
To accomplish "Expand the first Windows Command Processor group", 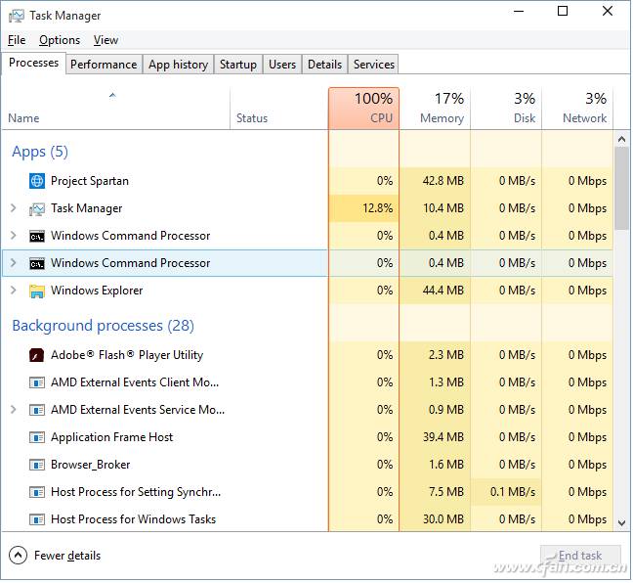I will point(14,236).
